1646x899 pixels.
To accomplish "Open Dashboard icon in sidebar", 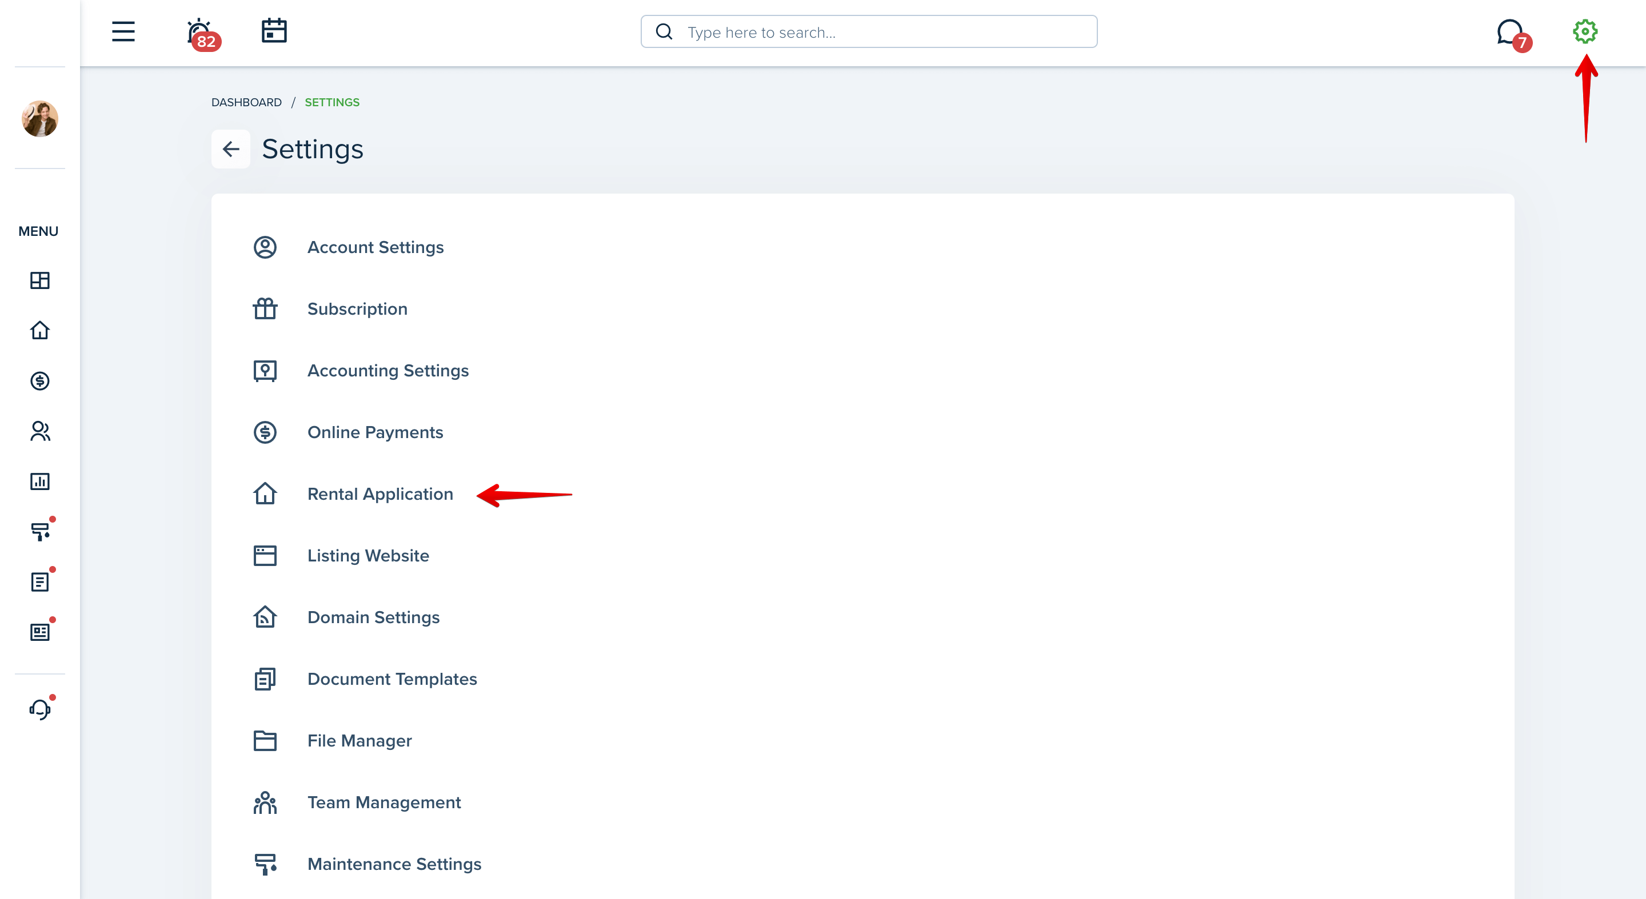I will pyautogui.click(x=39, y=280).
